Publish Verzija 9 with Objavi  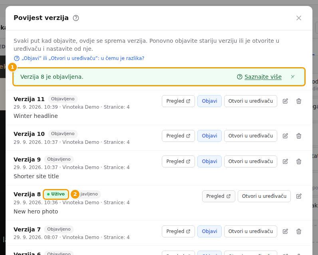[x=209, y=161]
